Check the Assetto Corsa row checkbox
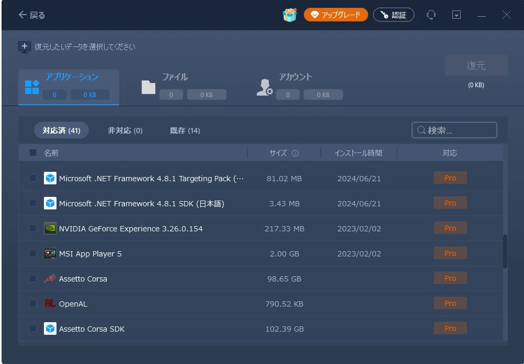524x364 pixels. tap(33, 278)
